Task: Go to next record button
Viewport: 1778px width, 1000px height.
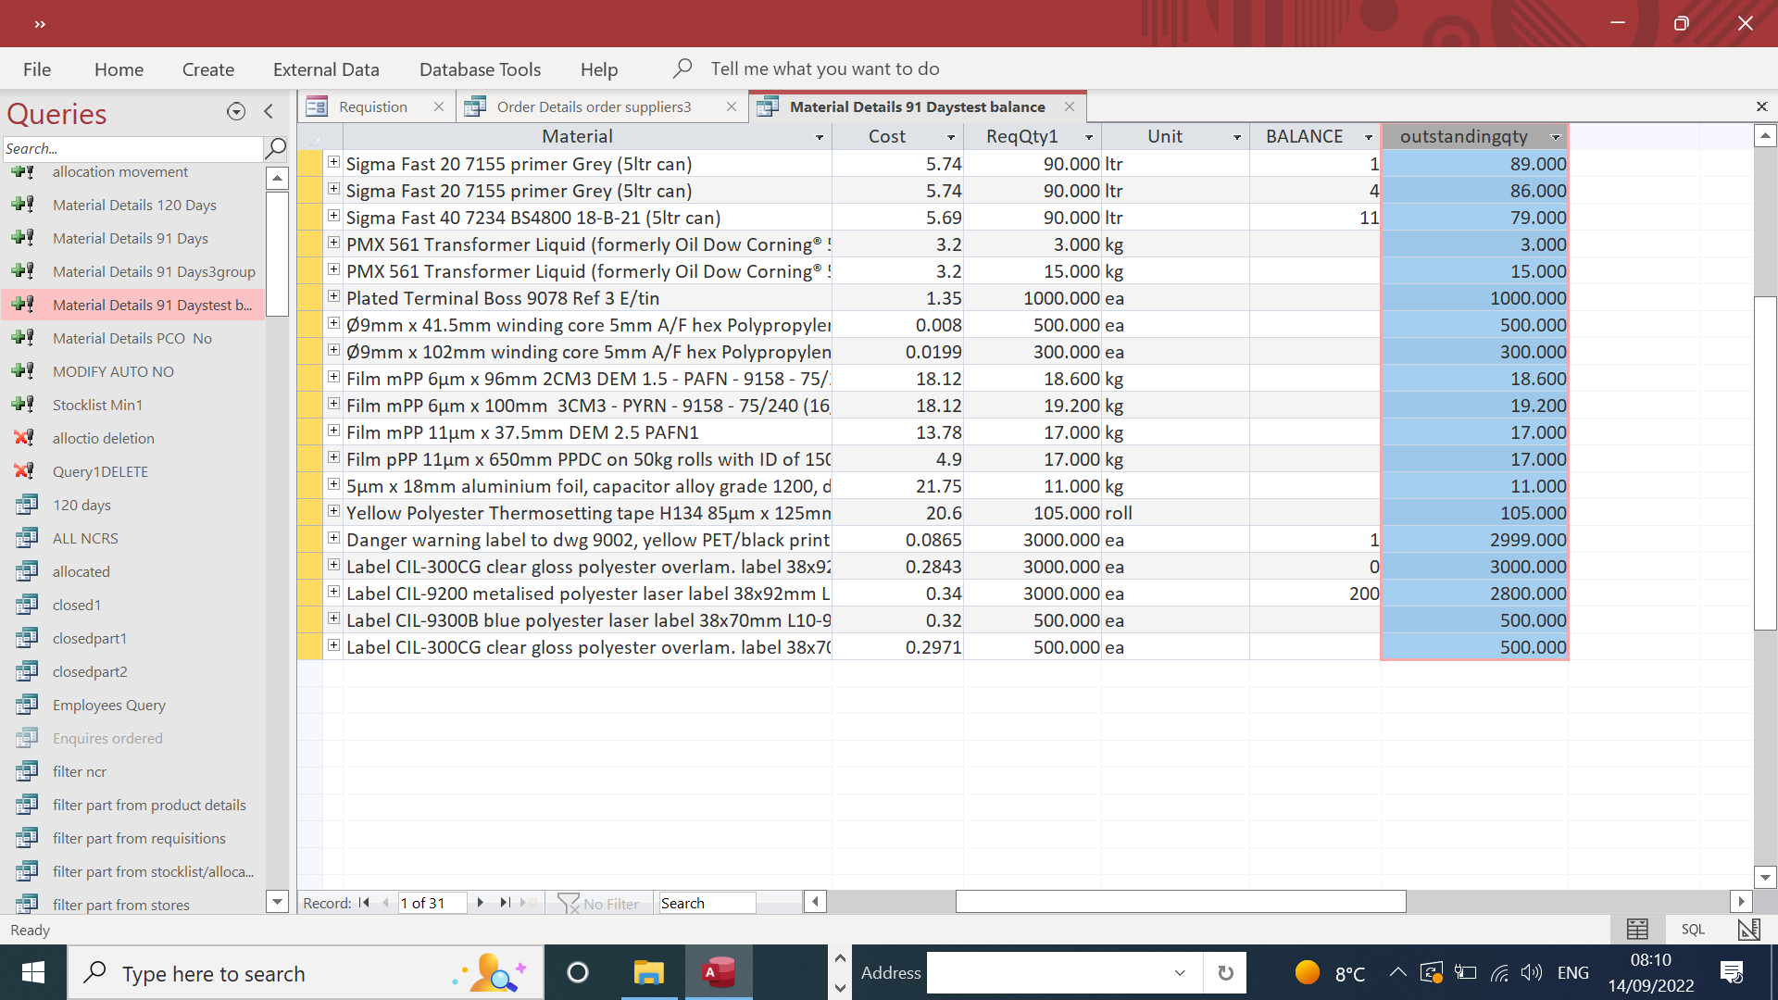Action: [480, 903]
